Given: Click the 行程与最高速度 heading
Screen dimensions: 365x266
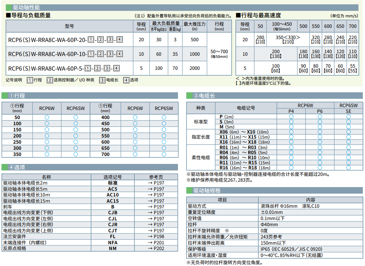Looking at the screenshot, I should pos(259,16).
